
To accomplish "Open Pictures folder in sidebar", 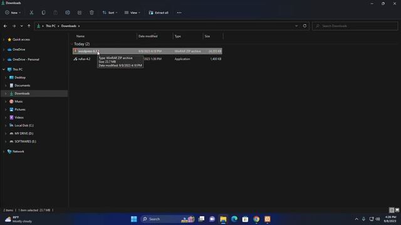I will [x=20, y=109].
